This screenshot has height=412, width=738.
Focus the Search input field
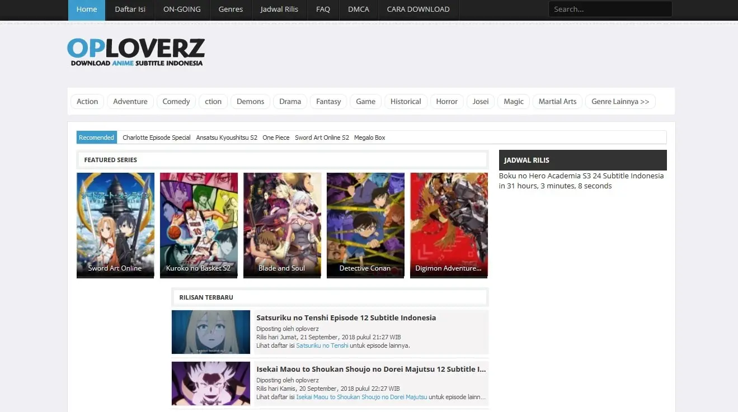610,9
